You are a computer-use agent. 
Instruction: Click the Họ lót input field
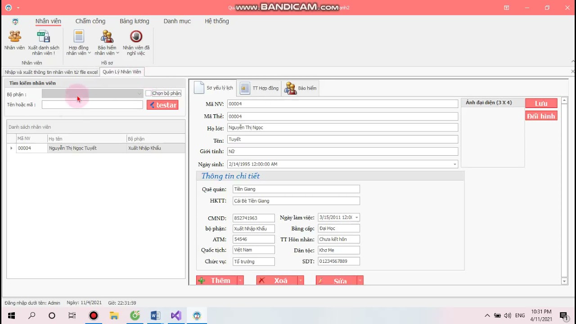(x=342, y=128)
